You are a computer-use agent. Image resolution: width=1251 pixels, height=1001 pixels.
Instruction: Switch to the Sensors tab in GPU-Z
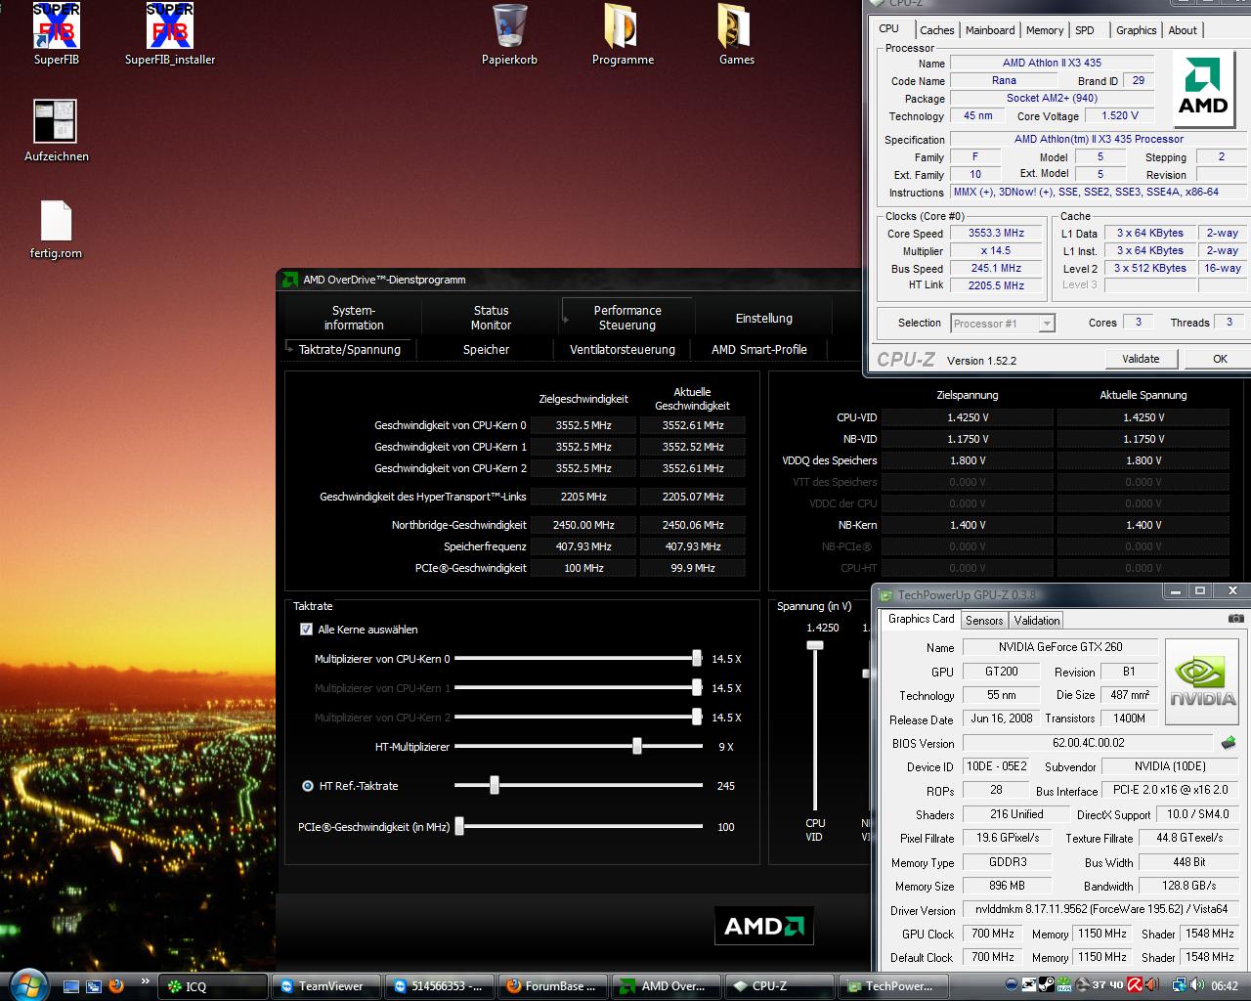coord(984,621)
